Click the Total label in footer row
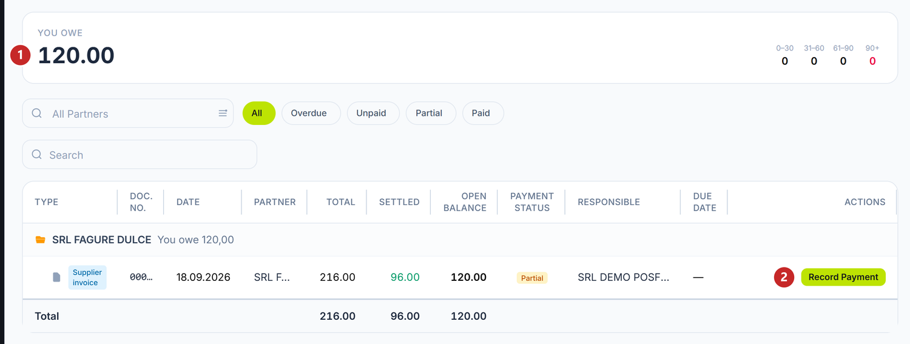Screen dimensions: 910x344 (47, 316)
